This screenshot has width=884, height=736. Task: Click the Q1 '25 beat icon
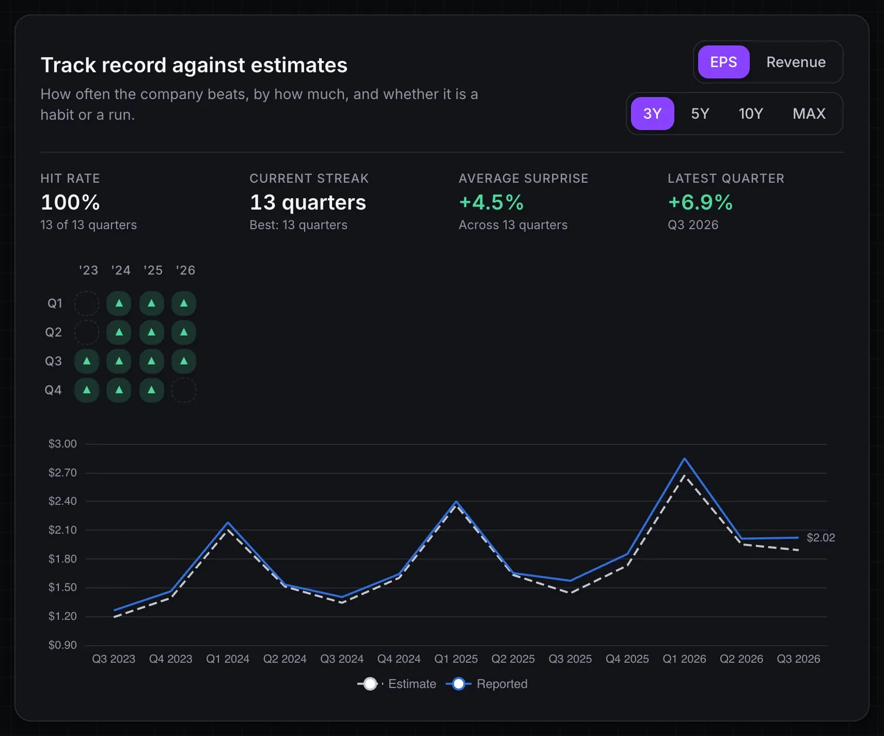pyautogui.click(x=151, y=303)
